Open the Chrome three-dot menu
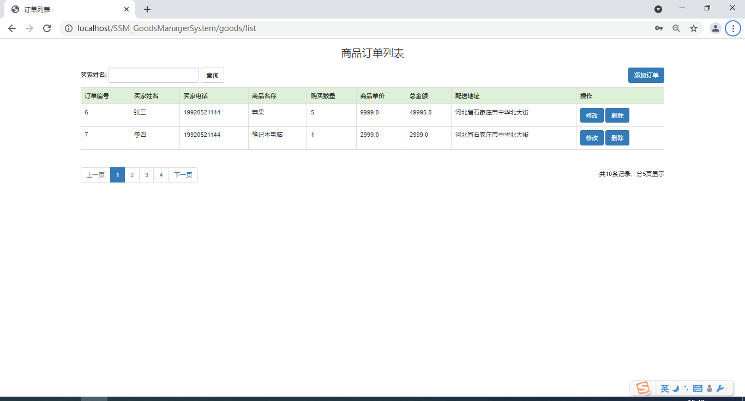 [733, 28]
